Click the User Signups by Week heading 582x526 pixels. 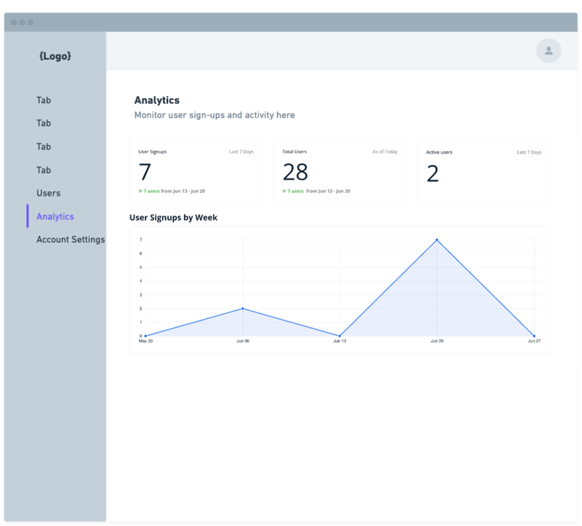coord(173,217)
